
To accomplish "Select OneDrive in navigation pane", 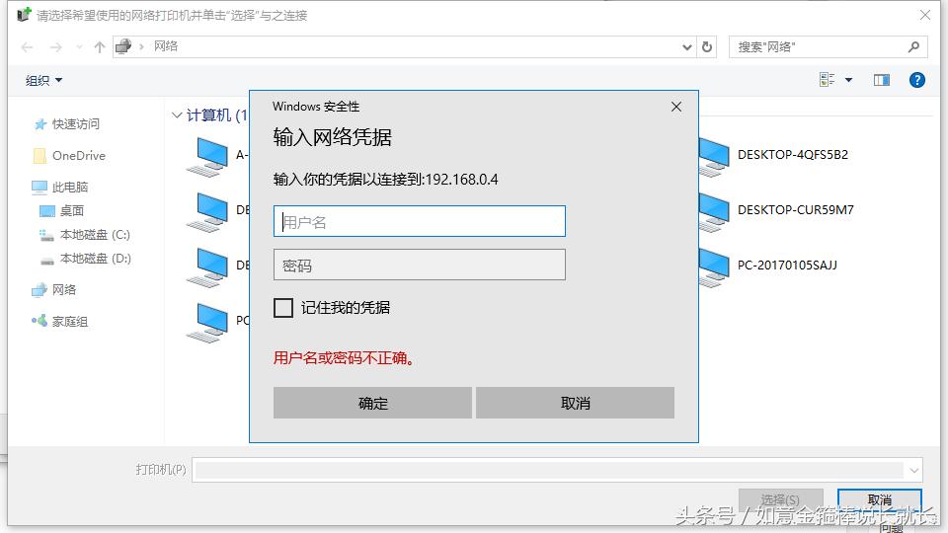I will click(x=69, y=155).
